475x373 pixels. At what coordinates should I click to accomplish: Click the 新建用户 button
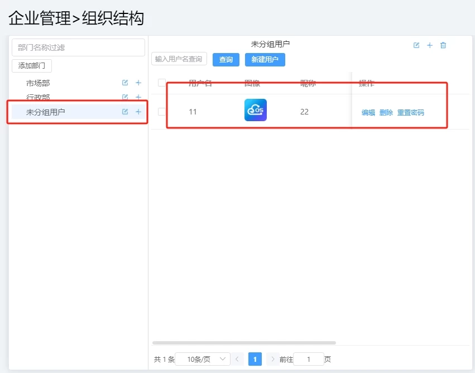[x=265, y=59]
